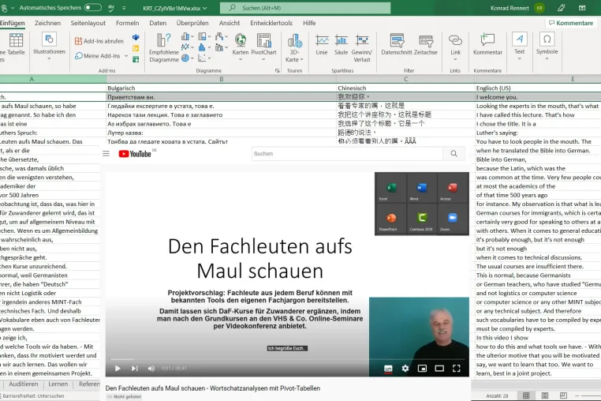The image size is (601, 401).
Task: Select the 'I welcome you.' cell
Action: click(x=538, y=97)
